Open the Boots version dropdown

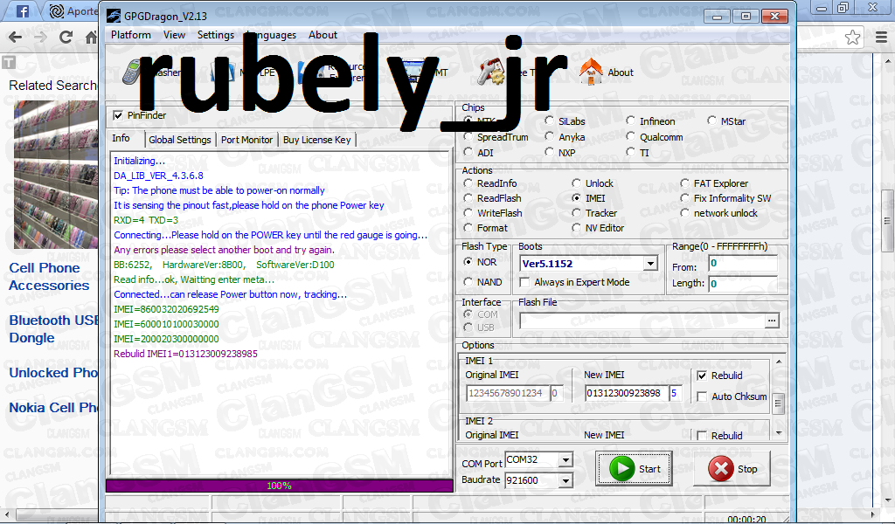pyautogui.click(x=650, y=264)
